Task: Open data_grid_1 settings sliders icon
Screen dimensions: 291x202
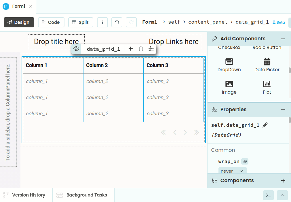Action: (151, 49)
